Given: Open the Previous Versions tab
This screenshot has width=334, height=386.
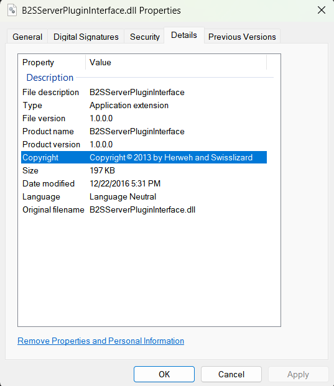Looking at the screenshot, I should coord(242,37).
